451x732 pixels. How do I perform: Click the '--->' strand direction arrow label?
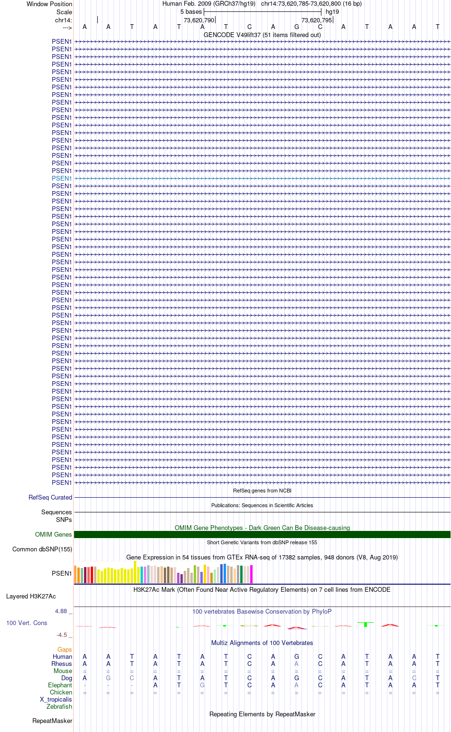coord(67,28)
